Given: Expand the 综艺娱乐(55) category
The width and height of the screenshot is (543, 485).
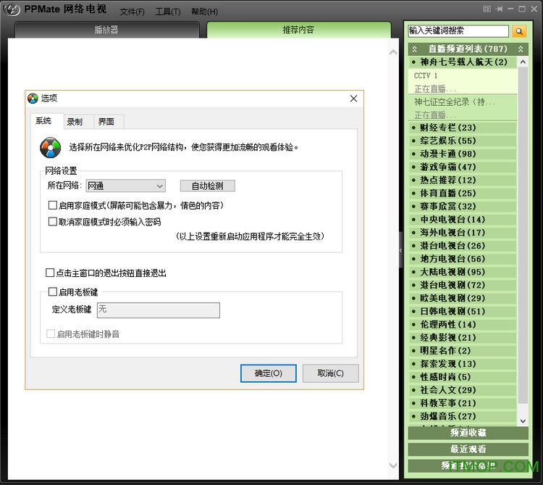Looking at the screenshot, I should (x=463, y=141).
